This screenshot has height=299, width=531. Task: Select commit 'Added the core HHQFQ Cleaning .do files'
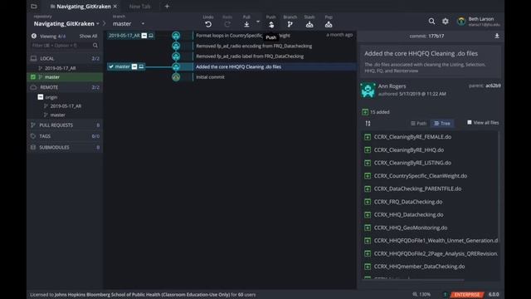(x=238, y=66)
